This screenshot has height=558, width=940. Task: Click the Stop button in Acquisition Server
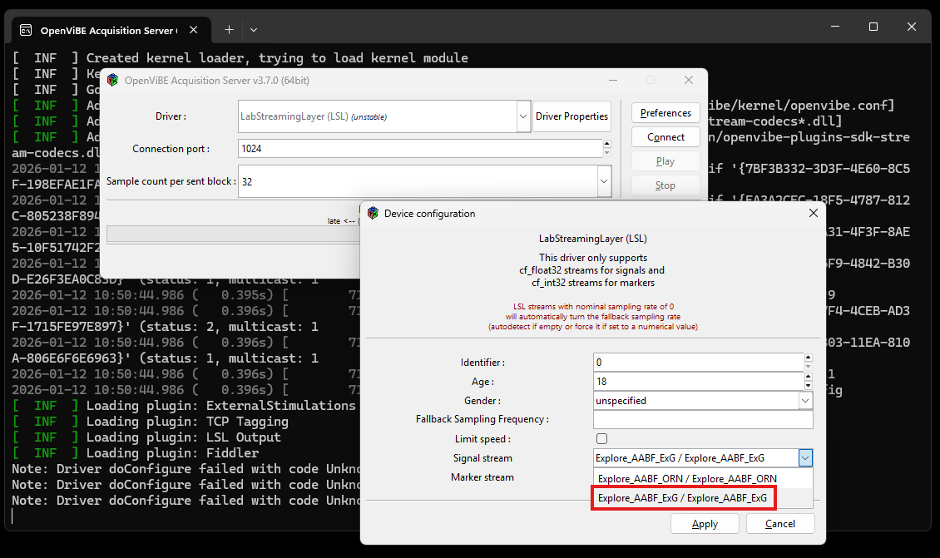pos(665,185)
